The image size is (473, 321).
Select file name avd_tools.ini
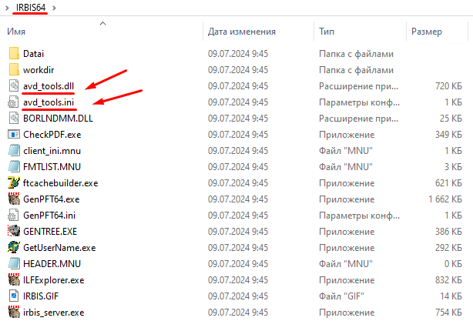(49, 102)
